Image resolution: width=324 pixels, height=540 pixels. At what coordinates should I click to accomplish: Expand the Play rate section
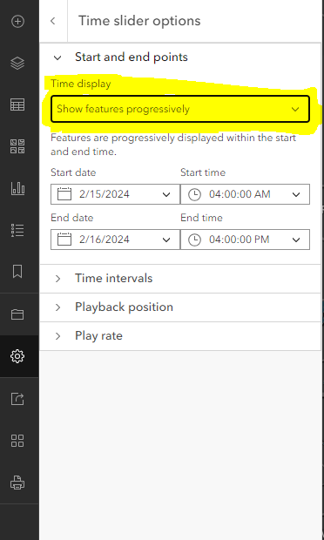click(x=180, y=336)
